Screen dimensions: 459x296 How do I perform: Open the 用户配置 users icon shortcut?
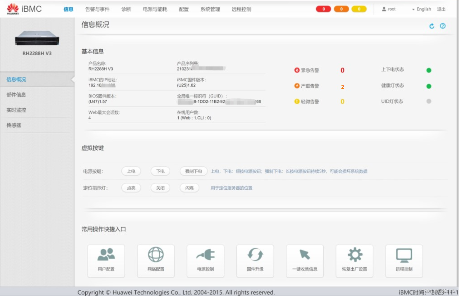[106, 261]
